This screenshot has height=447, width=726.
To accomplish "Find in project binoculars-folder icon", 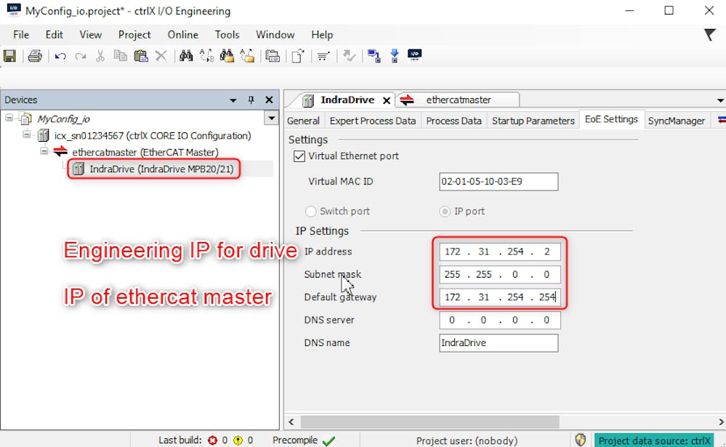I will (227, 56).
